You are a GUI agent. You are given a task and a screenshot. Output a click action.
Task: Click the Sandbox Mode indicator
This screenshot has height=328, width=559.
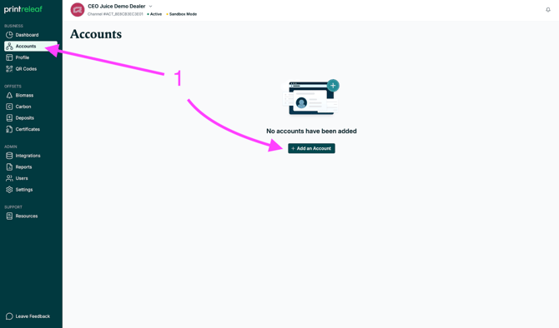[181, 14]
